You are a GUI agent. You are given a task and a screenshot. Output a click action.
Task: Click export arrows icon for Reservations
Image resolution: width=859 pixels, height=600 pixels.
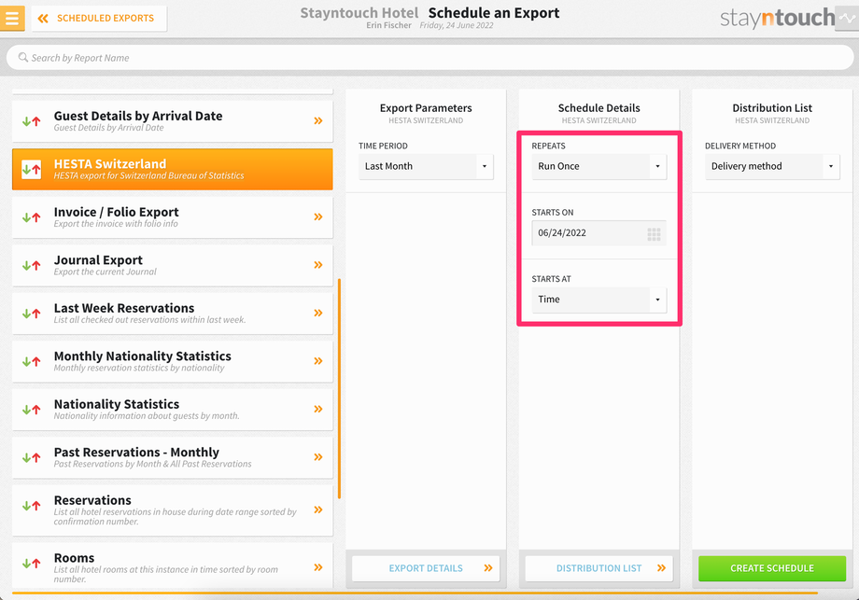click(x=31, y=506)
